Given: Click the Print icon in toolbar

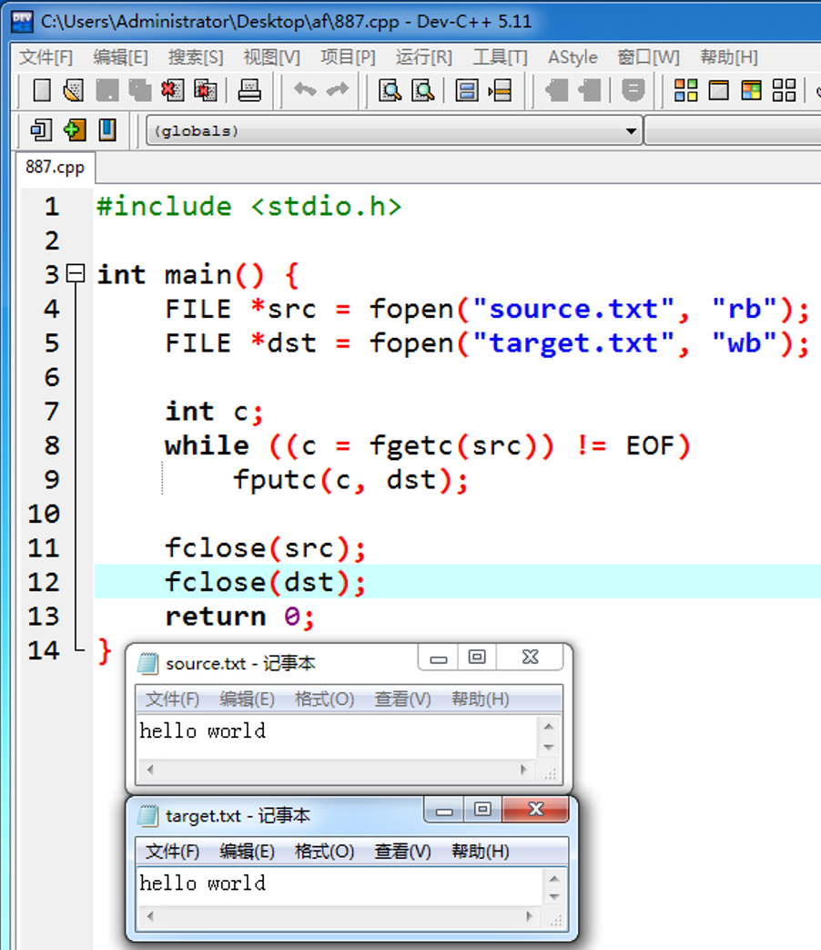Looking at the screenshot, I should click(248, 91).
